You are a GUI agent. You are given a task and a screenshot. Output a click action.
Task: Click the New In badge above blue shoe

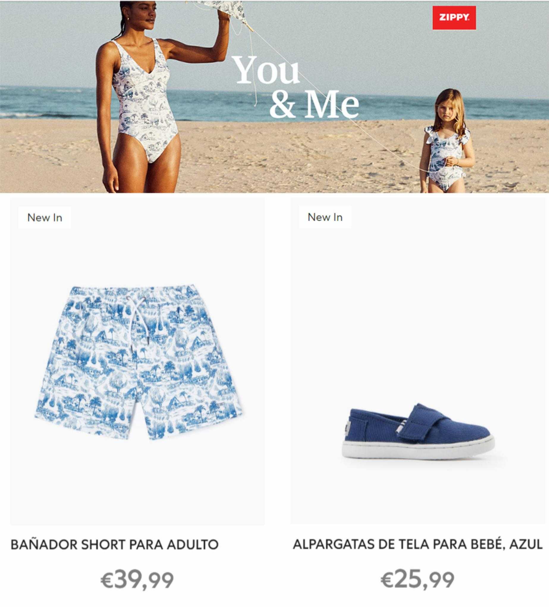[x=325, y=217]
